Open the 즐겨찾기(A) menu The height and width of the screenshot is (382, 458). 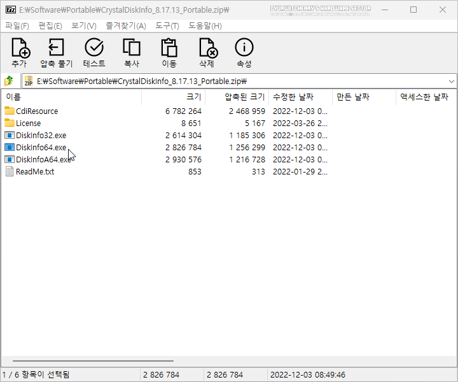126,26
